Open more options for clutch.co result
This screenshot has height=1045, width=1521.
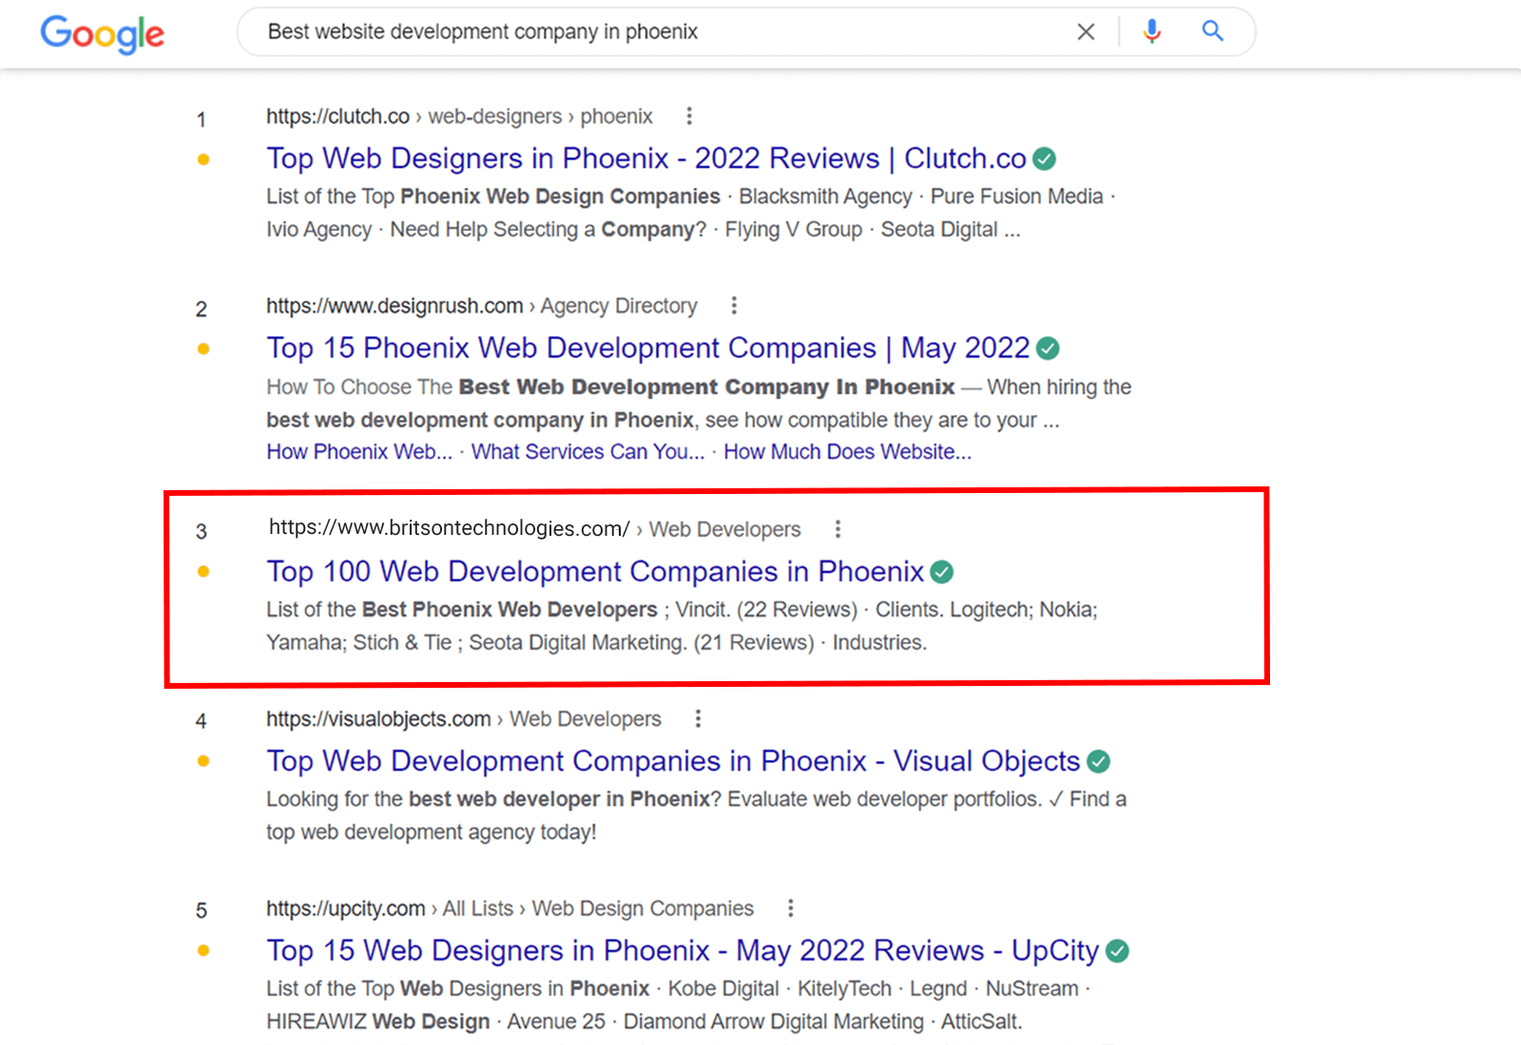coord(689,116)
